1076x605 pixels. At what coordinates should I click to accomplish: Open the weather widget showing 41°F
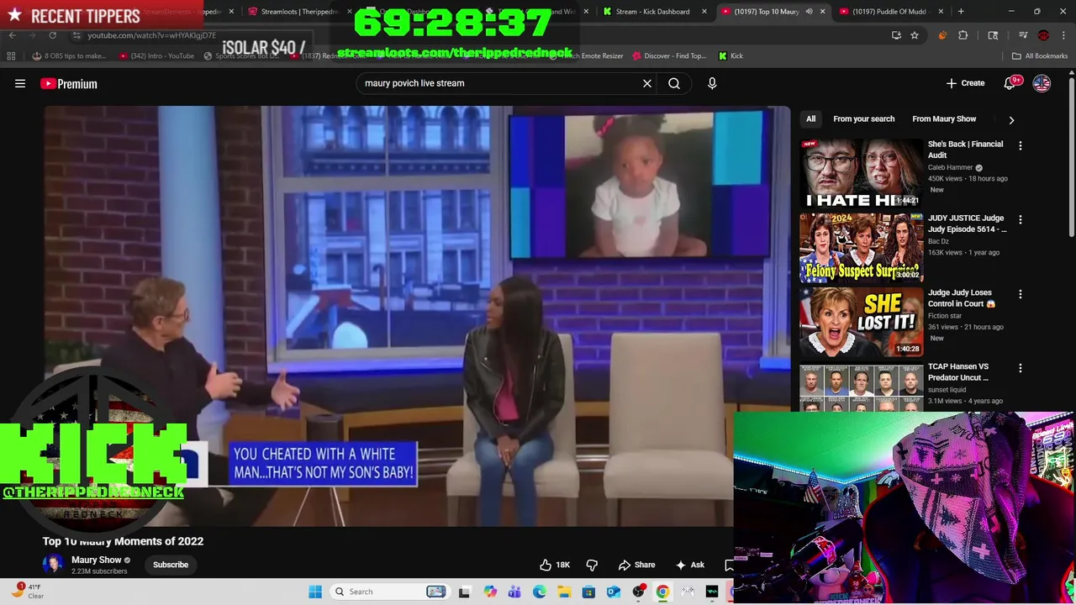tap(27, 592)
